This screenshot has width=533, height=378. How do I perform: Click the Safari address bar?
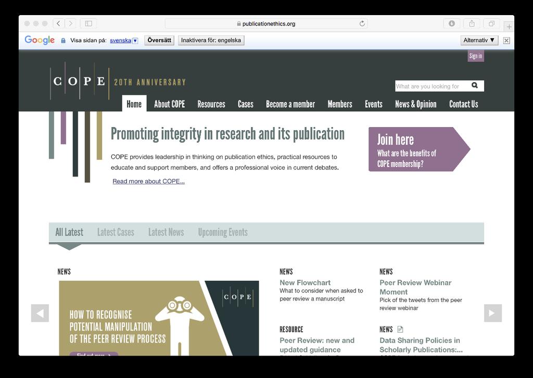pos(266,23)
